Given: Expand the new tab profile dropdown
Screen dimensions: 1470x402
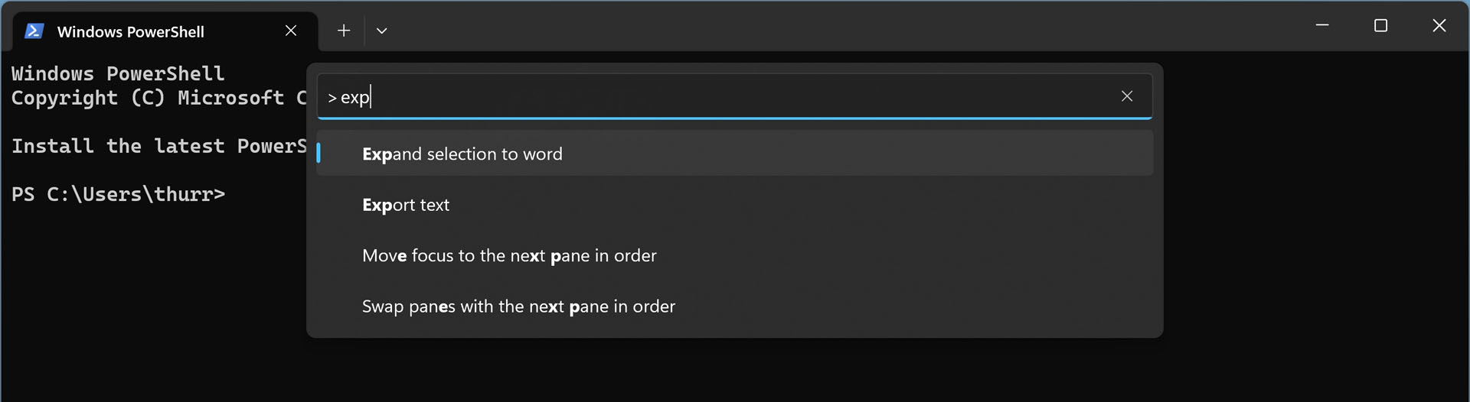Looking at the screenshot, I should pos(382,31).
